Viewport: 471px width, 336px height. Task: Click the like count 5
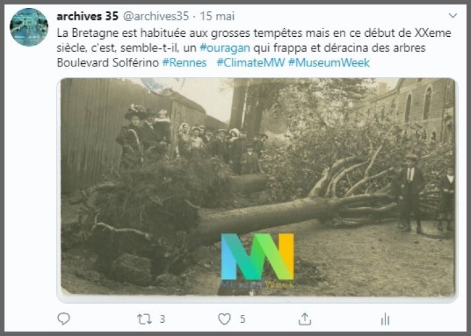pos(242,319)
